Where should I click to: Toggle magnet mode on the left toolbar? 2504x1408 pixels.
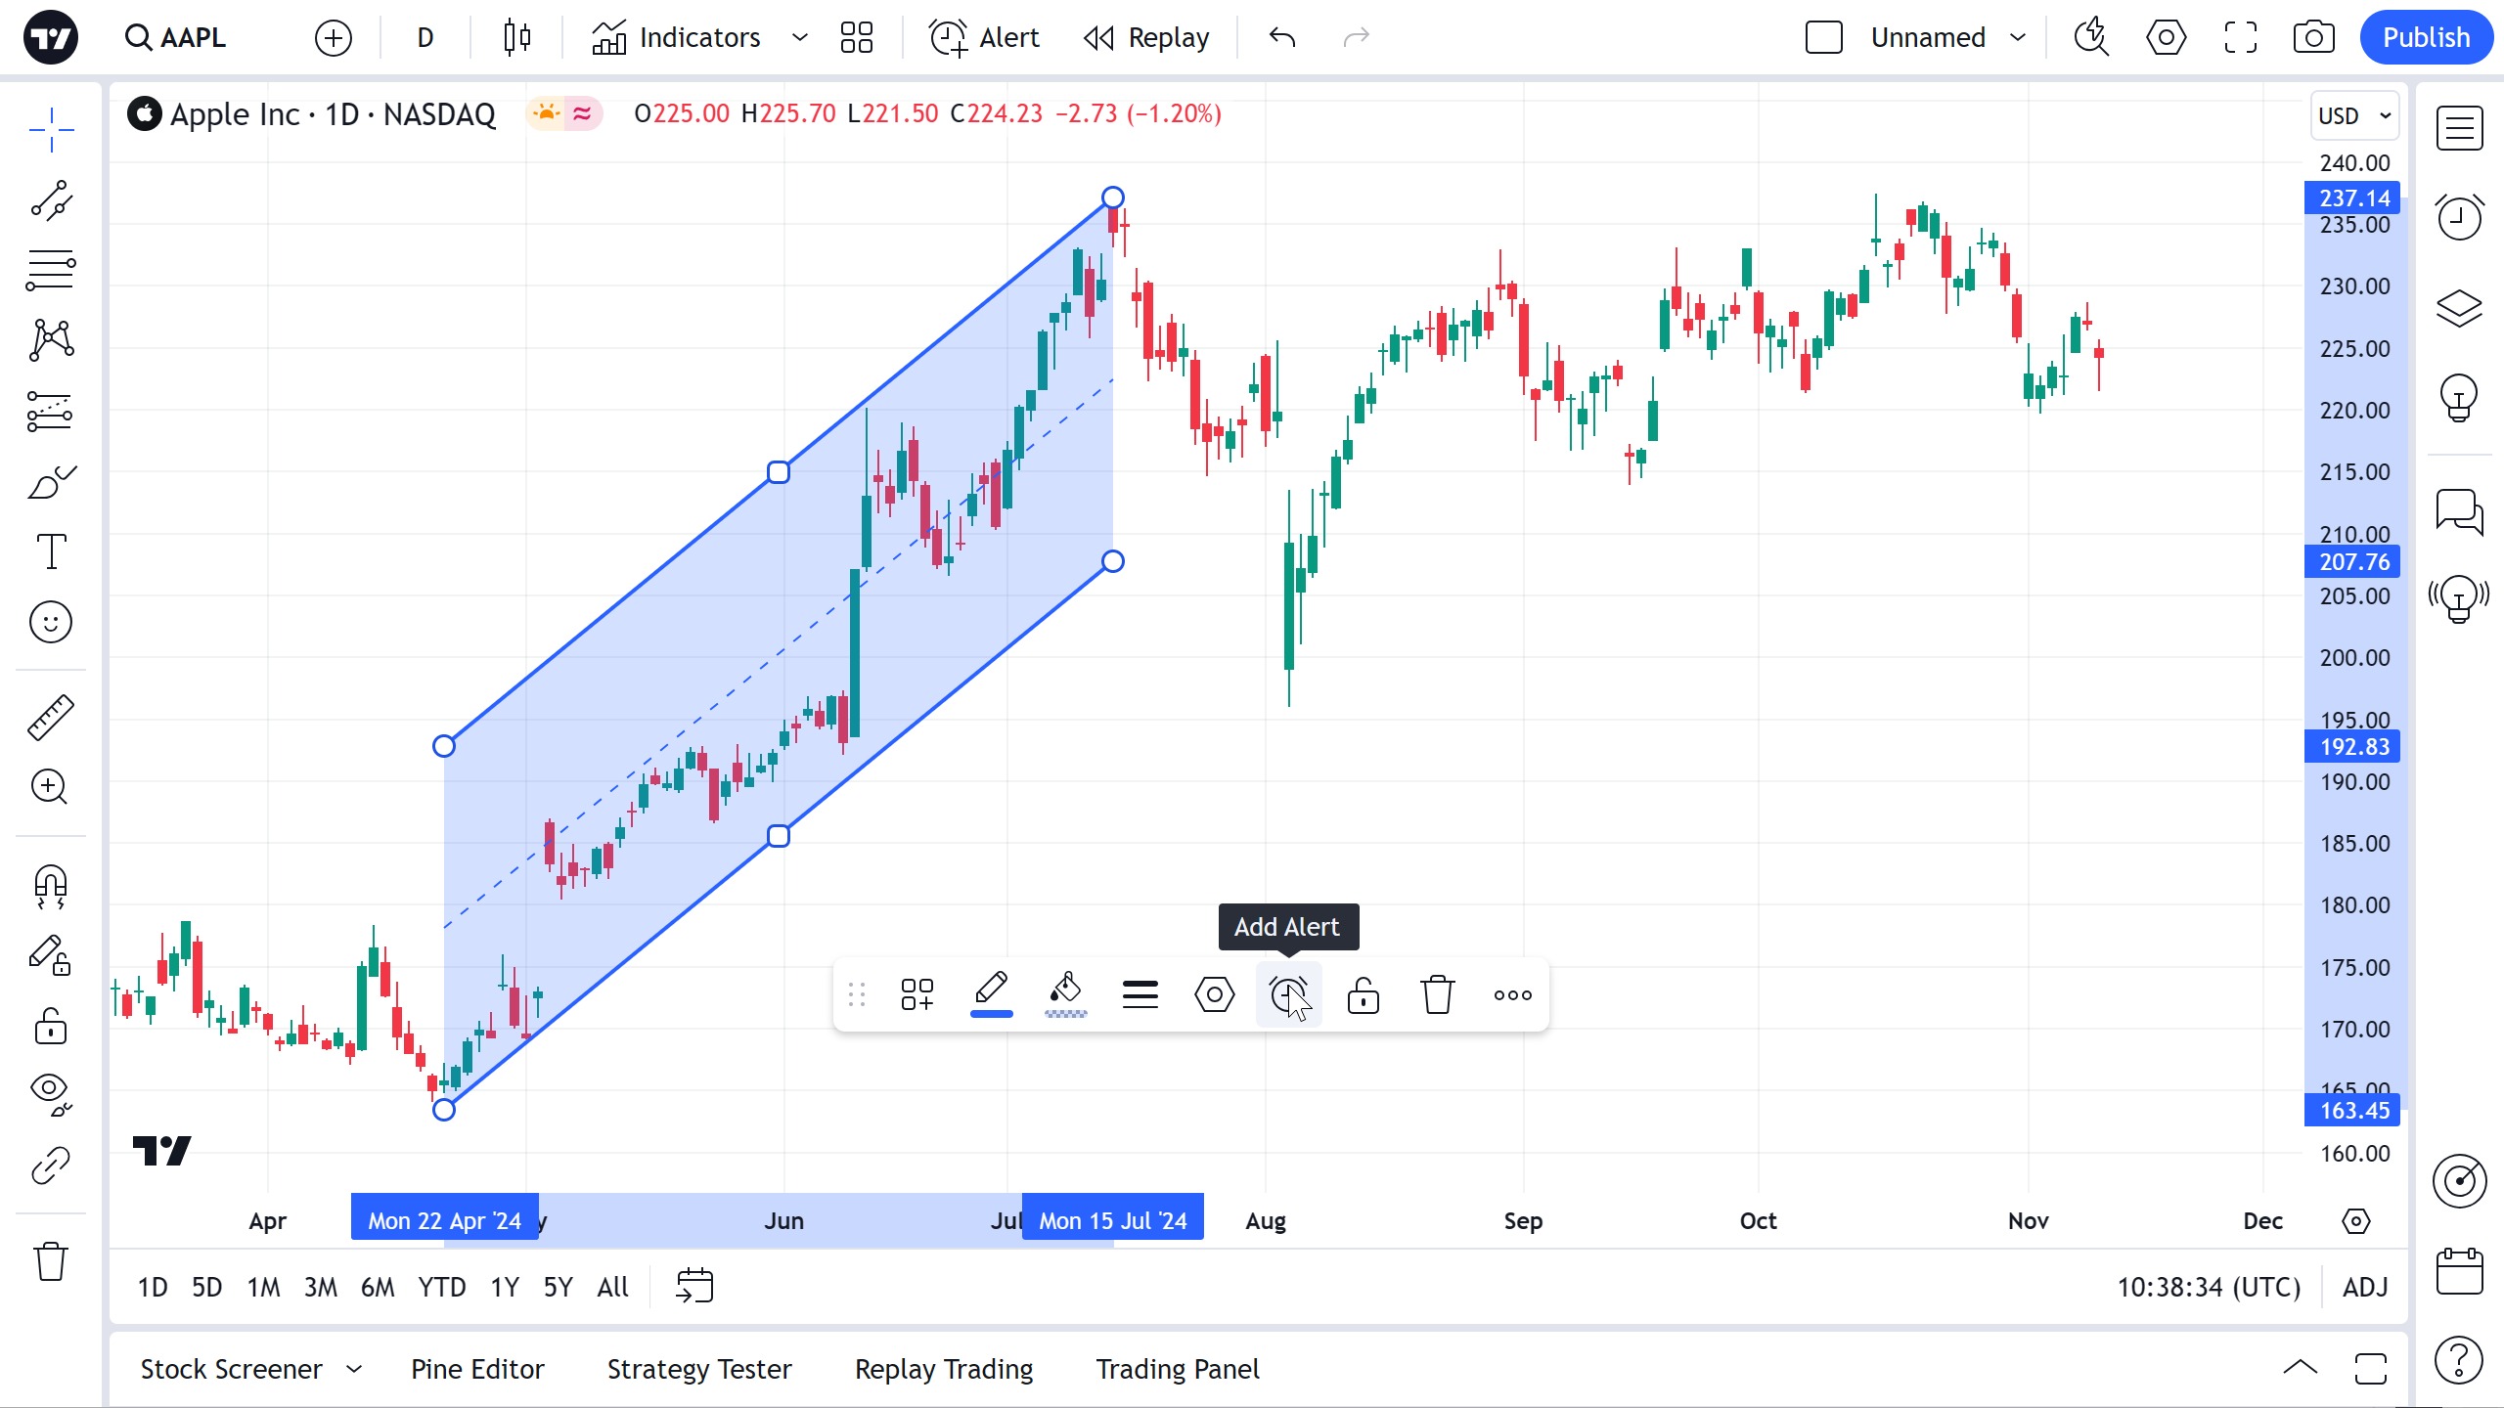click(x=51, y=886)
